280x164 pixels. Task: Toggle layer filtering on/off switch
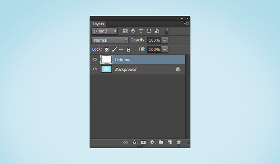167,31
